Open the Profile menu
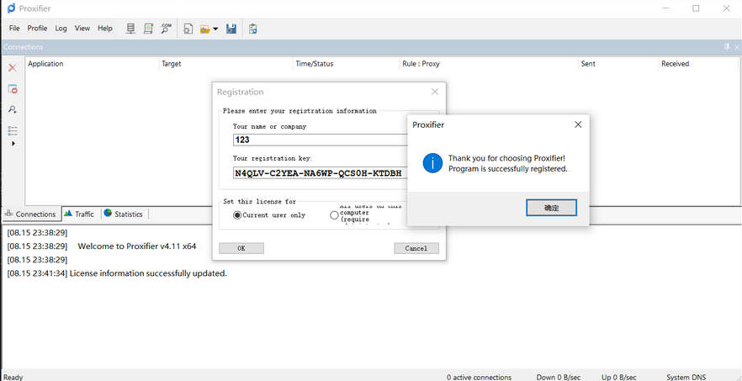 (x=37, y=29)
